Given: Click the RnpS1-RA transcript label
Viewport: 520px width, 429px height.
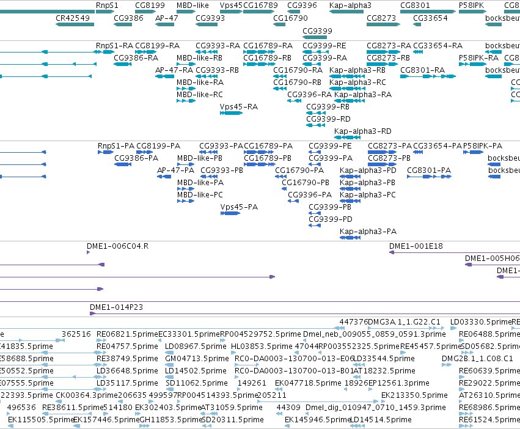Looking at the screenshot, I should tap(114, 45).
